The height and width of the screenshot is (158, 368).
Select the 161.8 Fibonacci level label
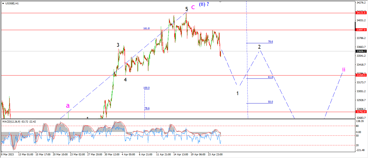pyautogui.click(x=146, y=28)
